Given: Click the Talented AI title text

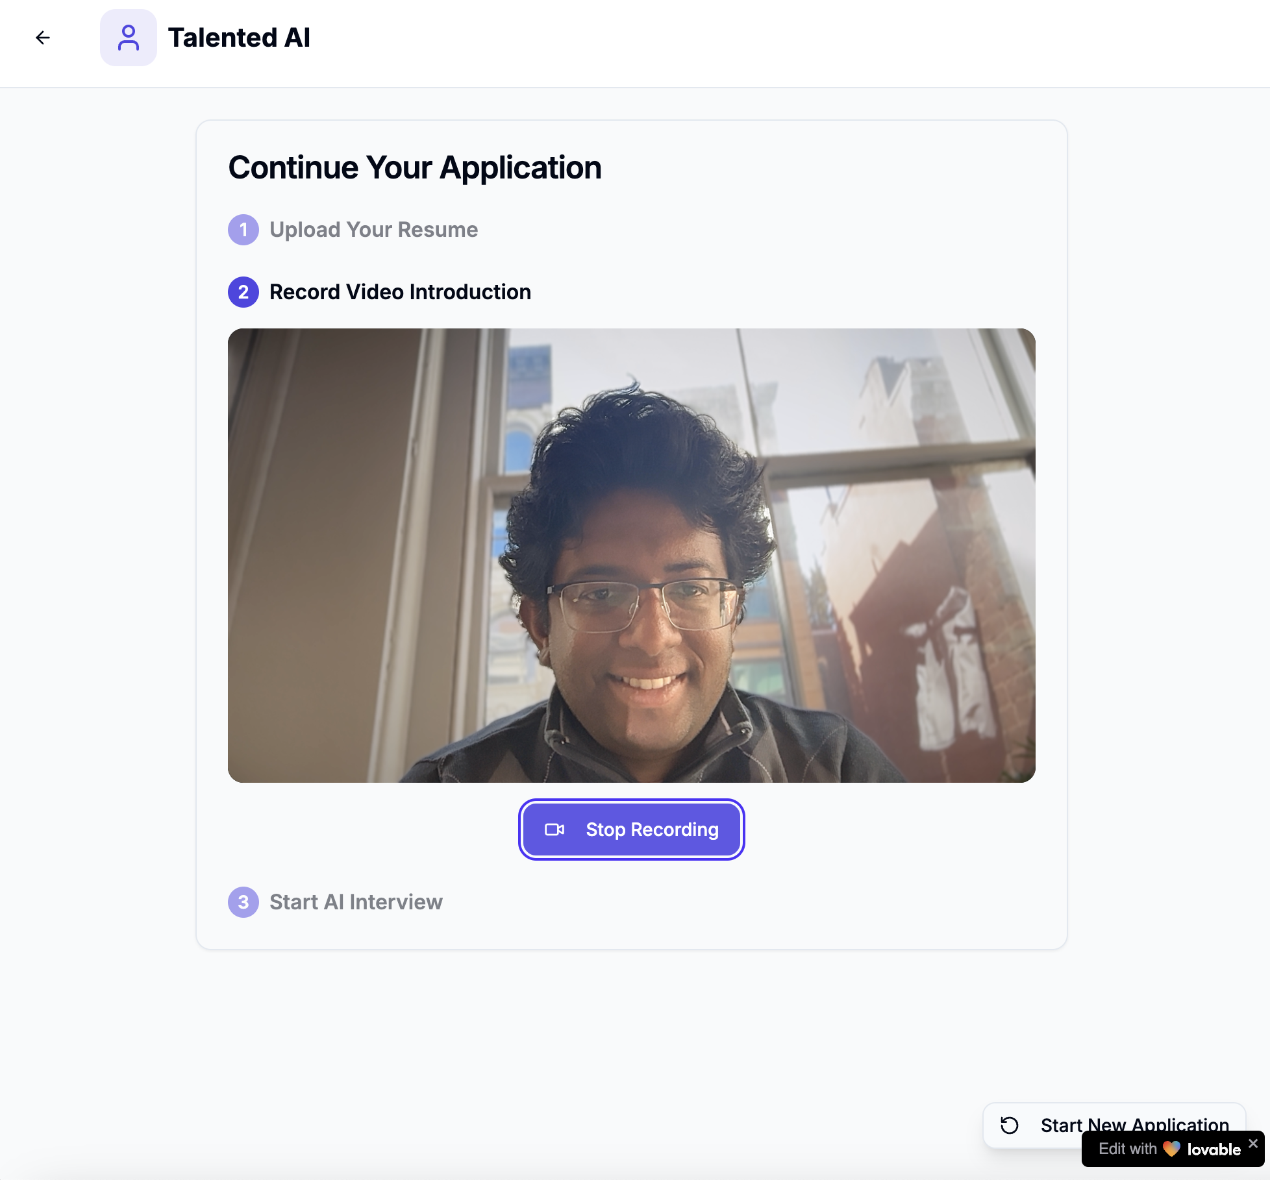Looking at the screenshot, I should coord(239,38).
